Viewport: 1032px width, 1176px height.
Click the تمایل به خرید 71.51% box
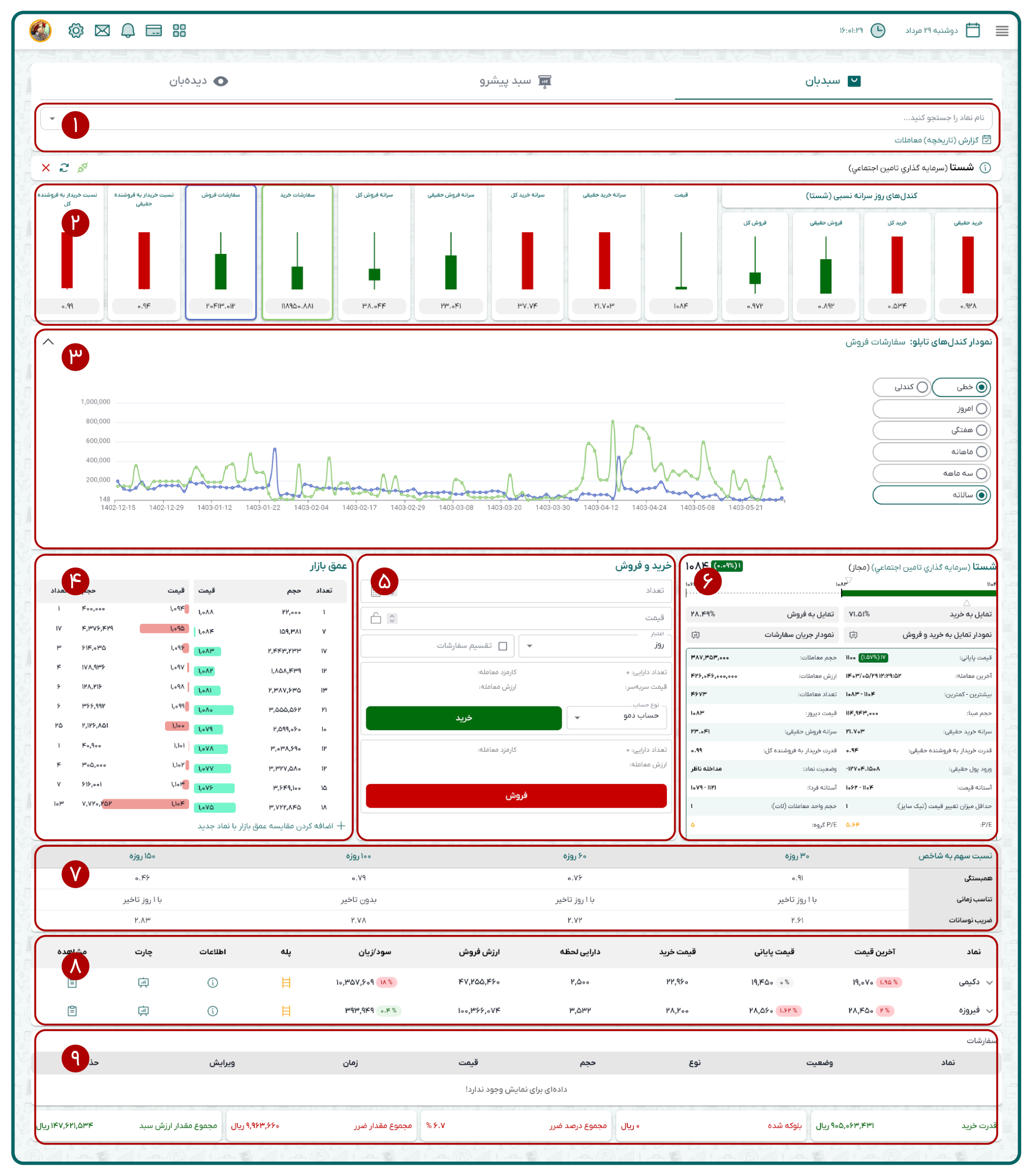[x=920, y=614]
